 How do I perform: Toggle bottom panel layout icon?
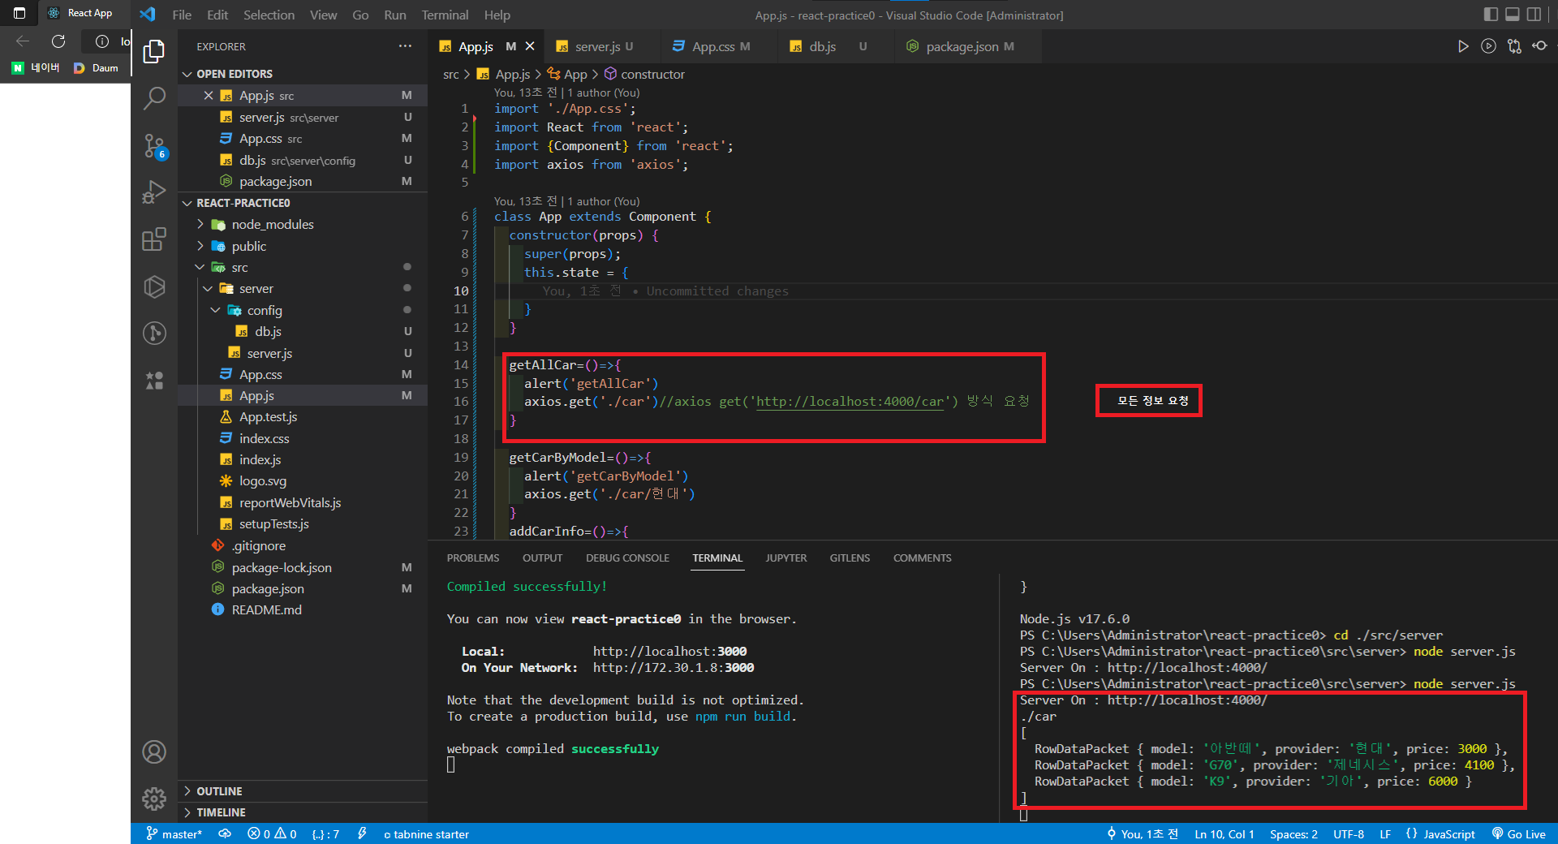pyautogui.click(x=1513, y=15)
